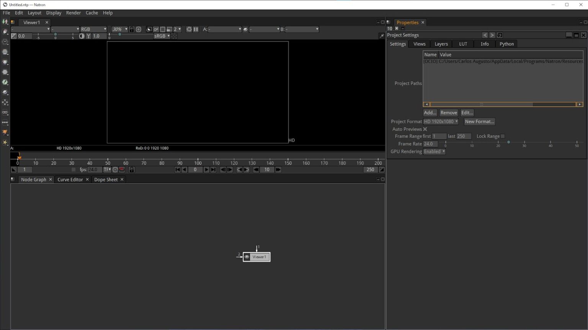The image size is (588, 330).
Task: Switch to the Python tab
Action: point(506,44)
